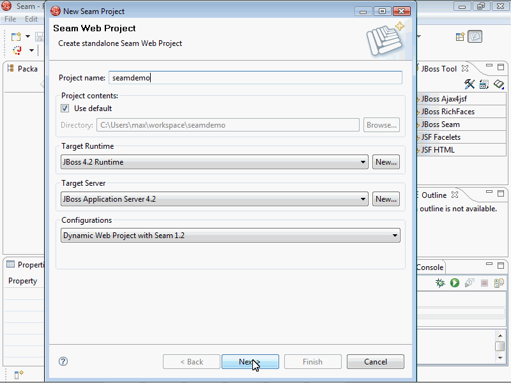
Task: Click the Finish button
Action: [312, 361]
